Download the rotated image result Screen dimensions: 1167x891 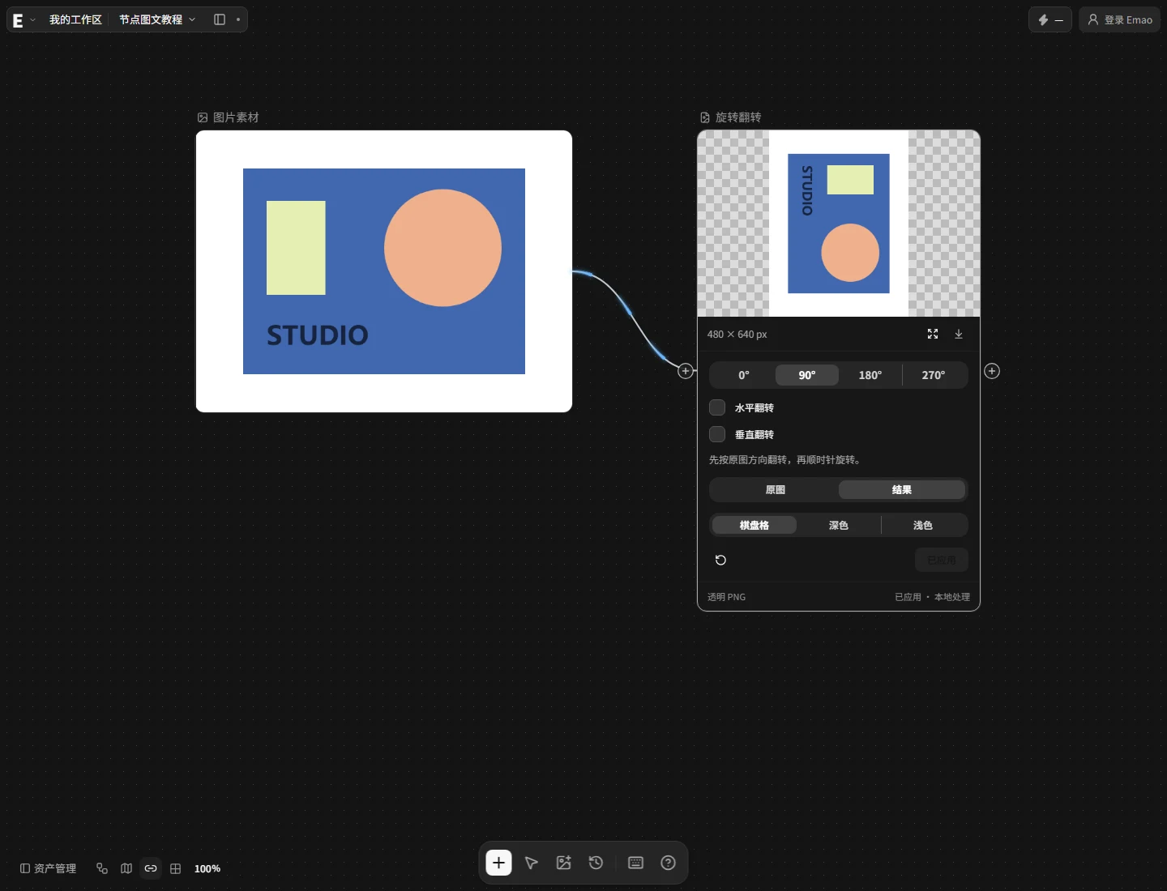click(959, 334)
